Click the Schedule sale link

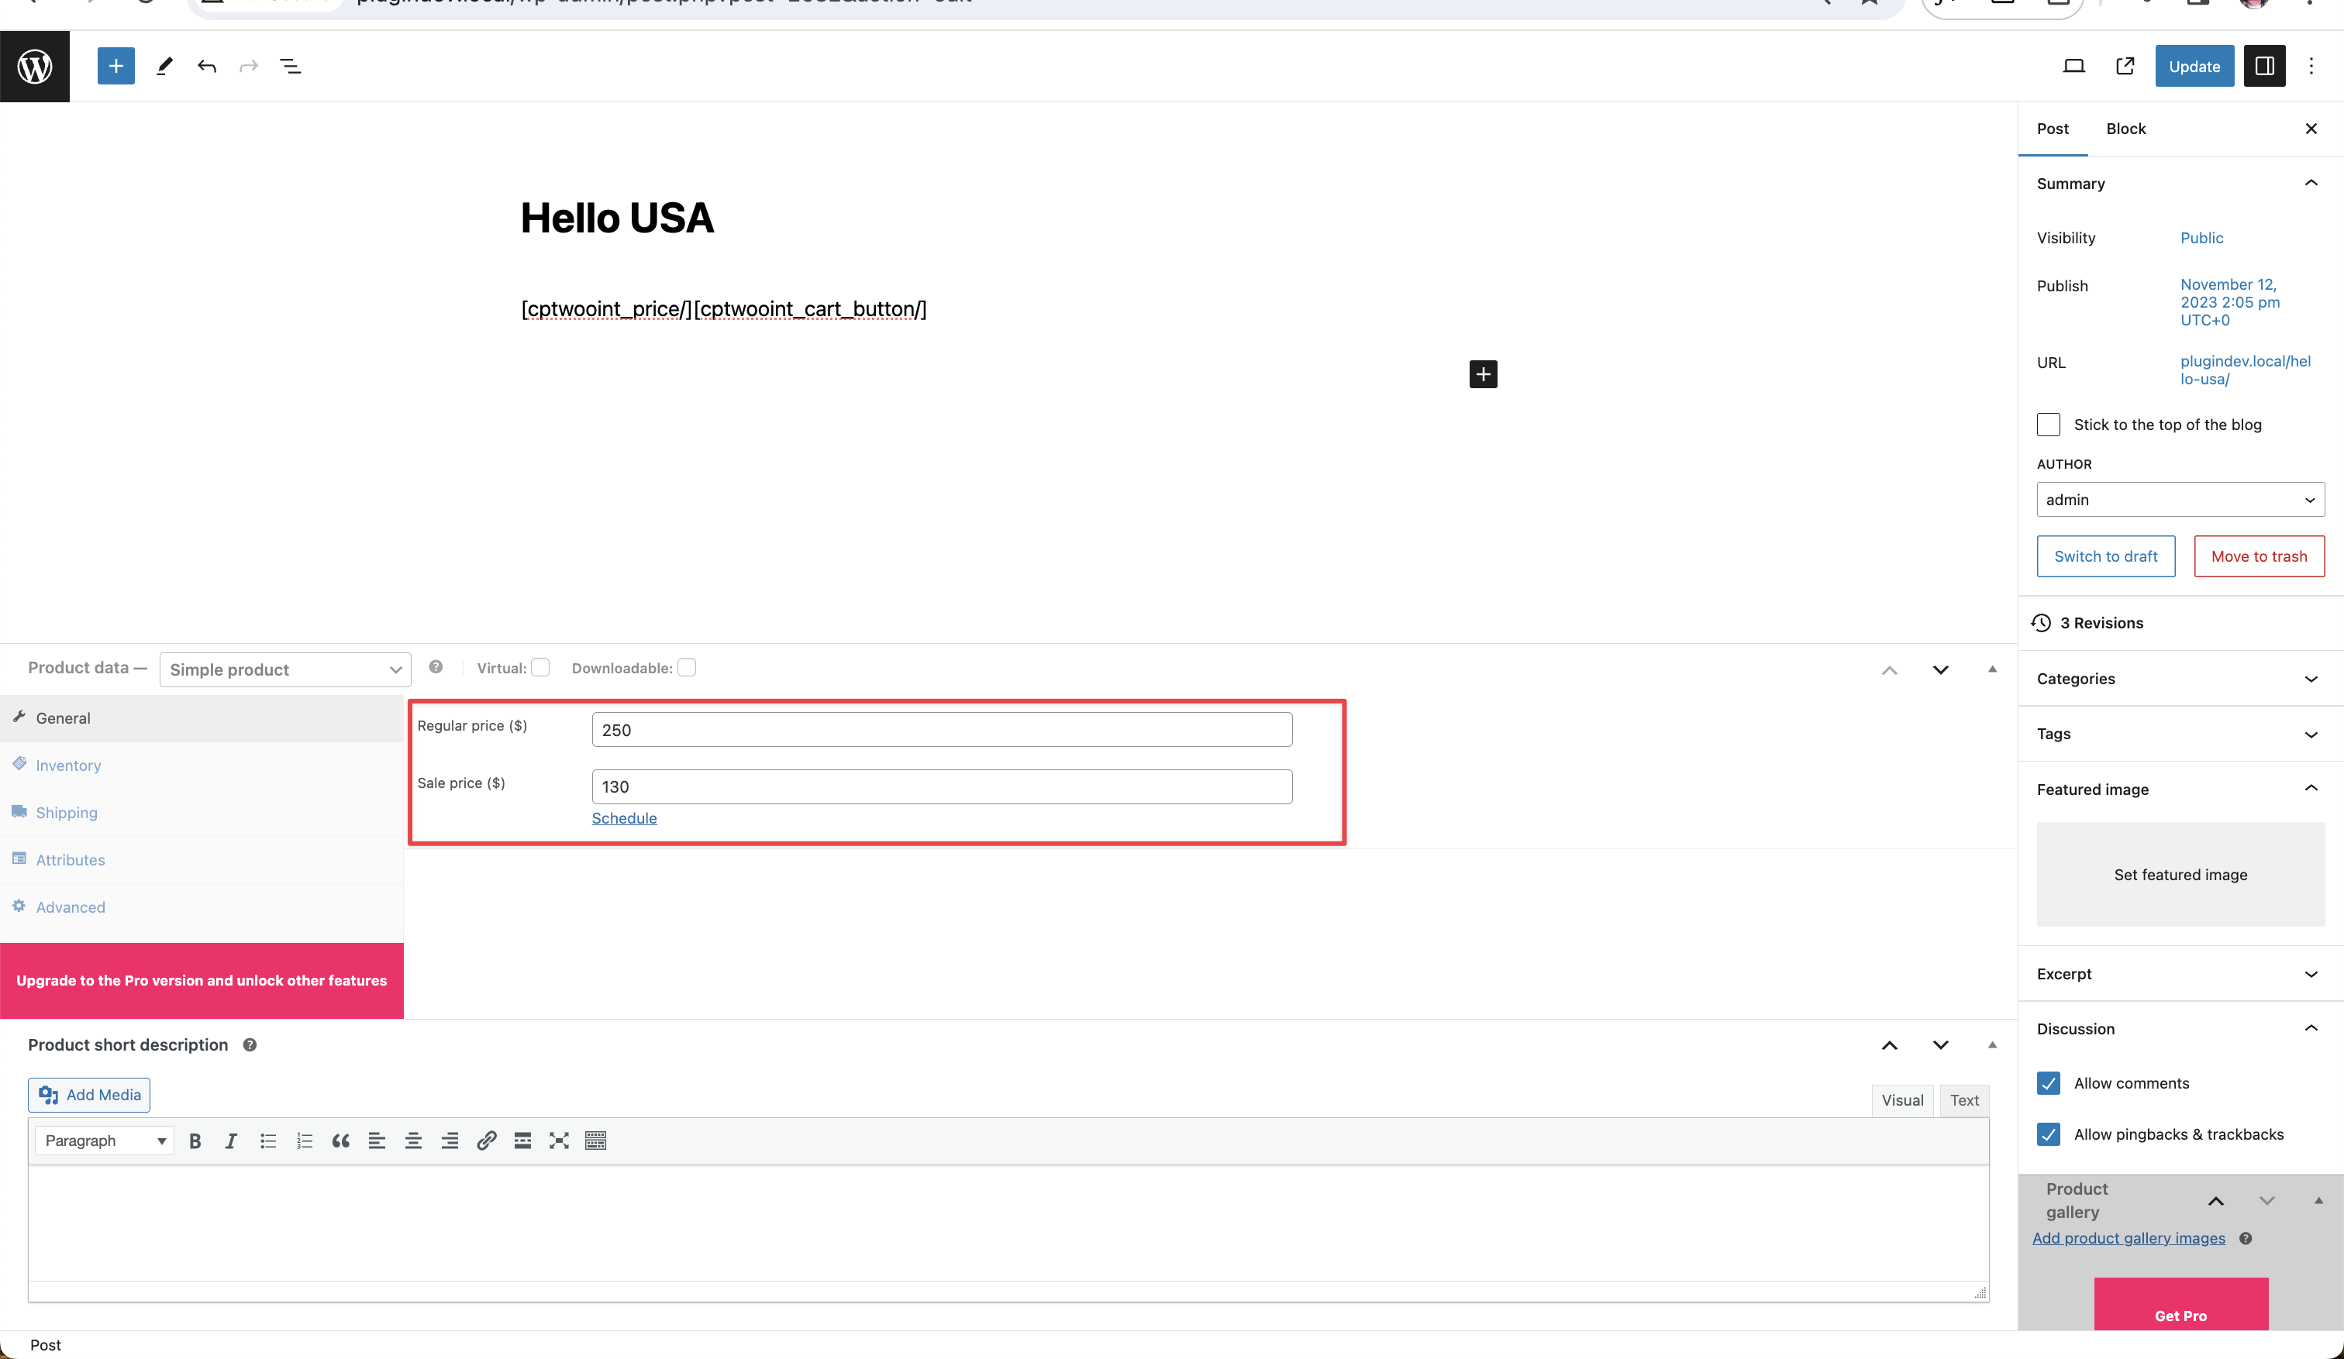pos(624,818)
